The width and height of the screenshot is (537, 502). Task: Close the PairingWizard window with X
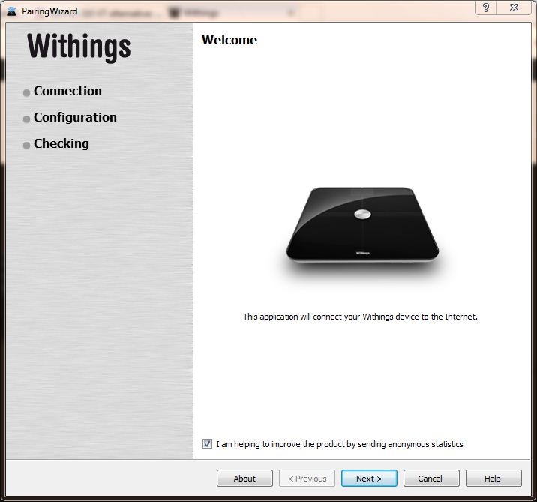coord(514,8)
